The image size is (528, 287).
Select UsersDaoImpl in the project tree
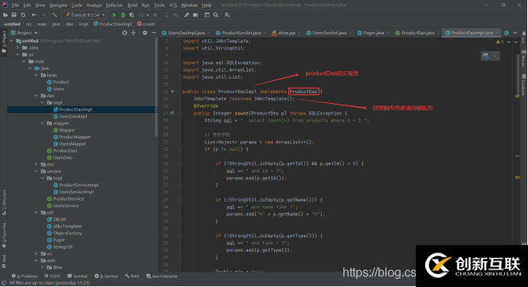(x=73, y=116)
